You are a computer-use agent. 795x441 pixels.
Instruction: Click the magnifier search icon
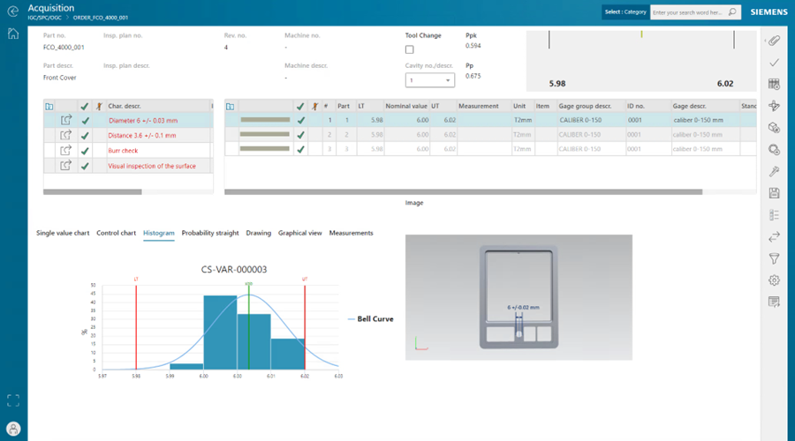point(732,12)
